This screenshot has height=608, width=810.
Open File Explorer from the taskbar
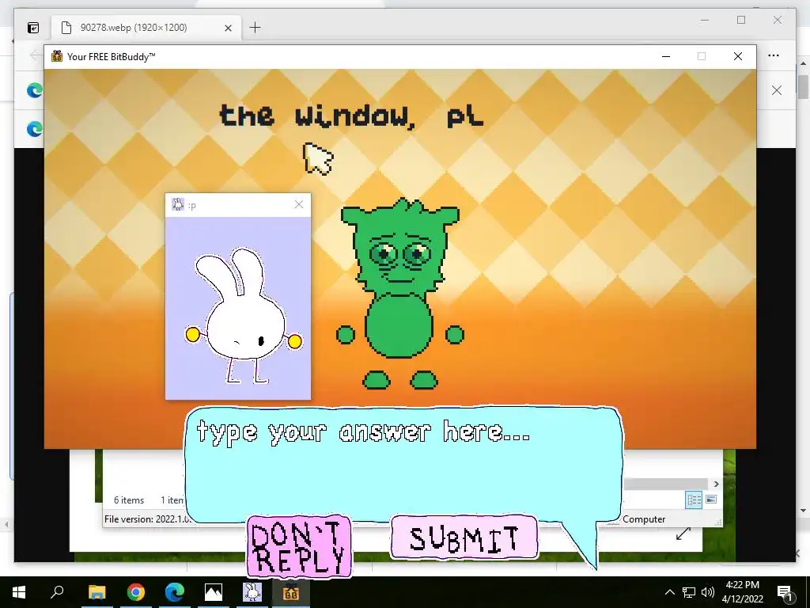tap(97, 592)
